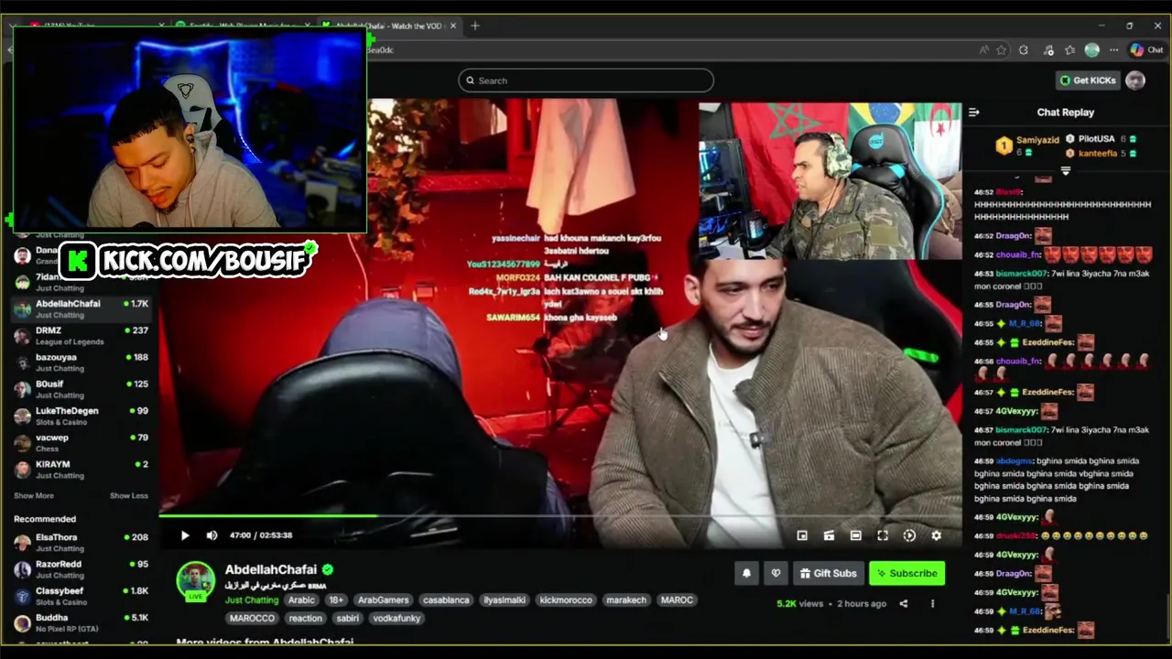Open the three-dot more options menu
1172x659 pixels.
pyautogui.click(x=932, y=603)
